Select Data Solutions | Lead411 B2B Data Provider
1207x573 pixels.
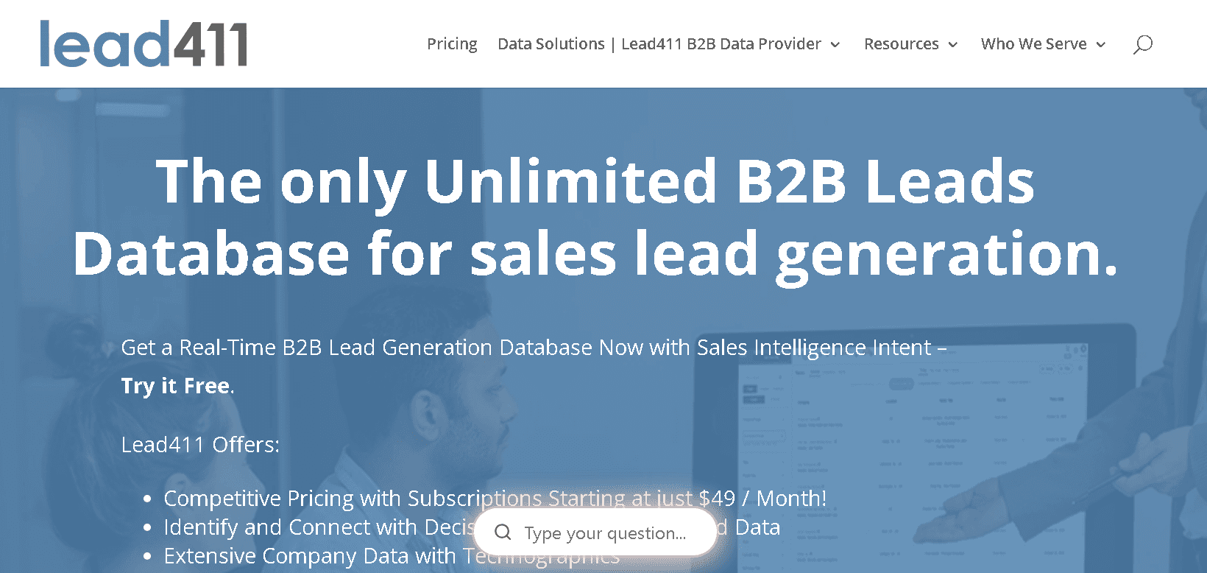click(659, 43)
